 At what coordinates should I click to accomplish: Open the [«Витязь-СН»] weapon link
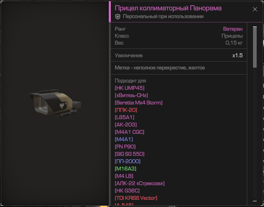[x=131, y=95]
